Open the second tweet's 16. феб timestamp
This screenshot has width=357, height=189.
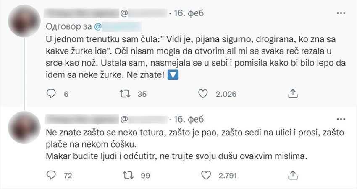tap(187, 120)
